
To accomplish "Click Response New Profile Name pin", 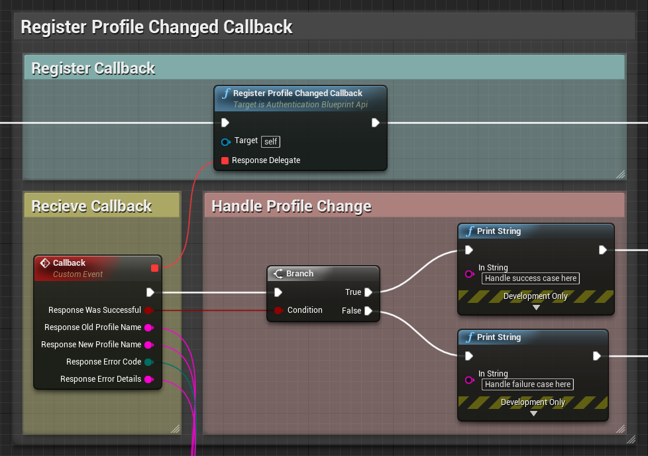I will 149,345.
